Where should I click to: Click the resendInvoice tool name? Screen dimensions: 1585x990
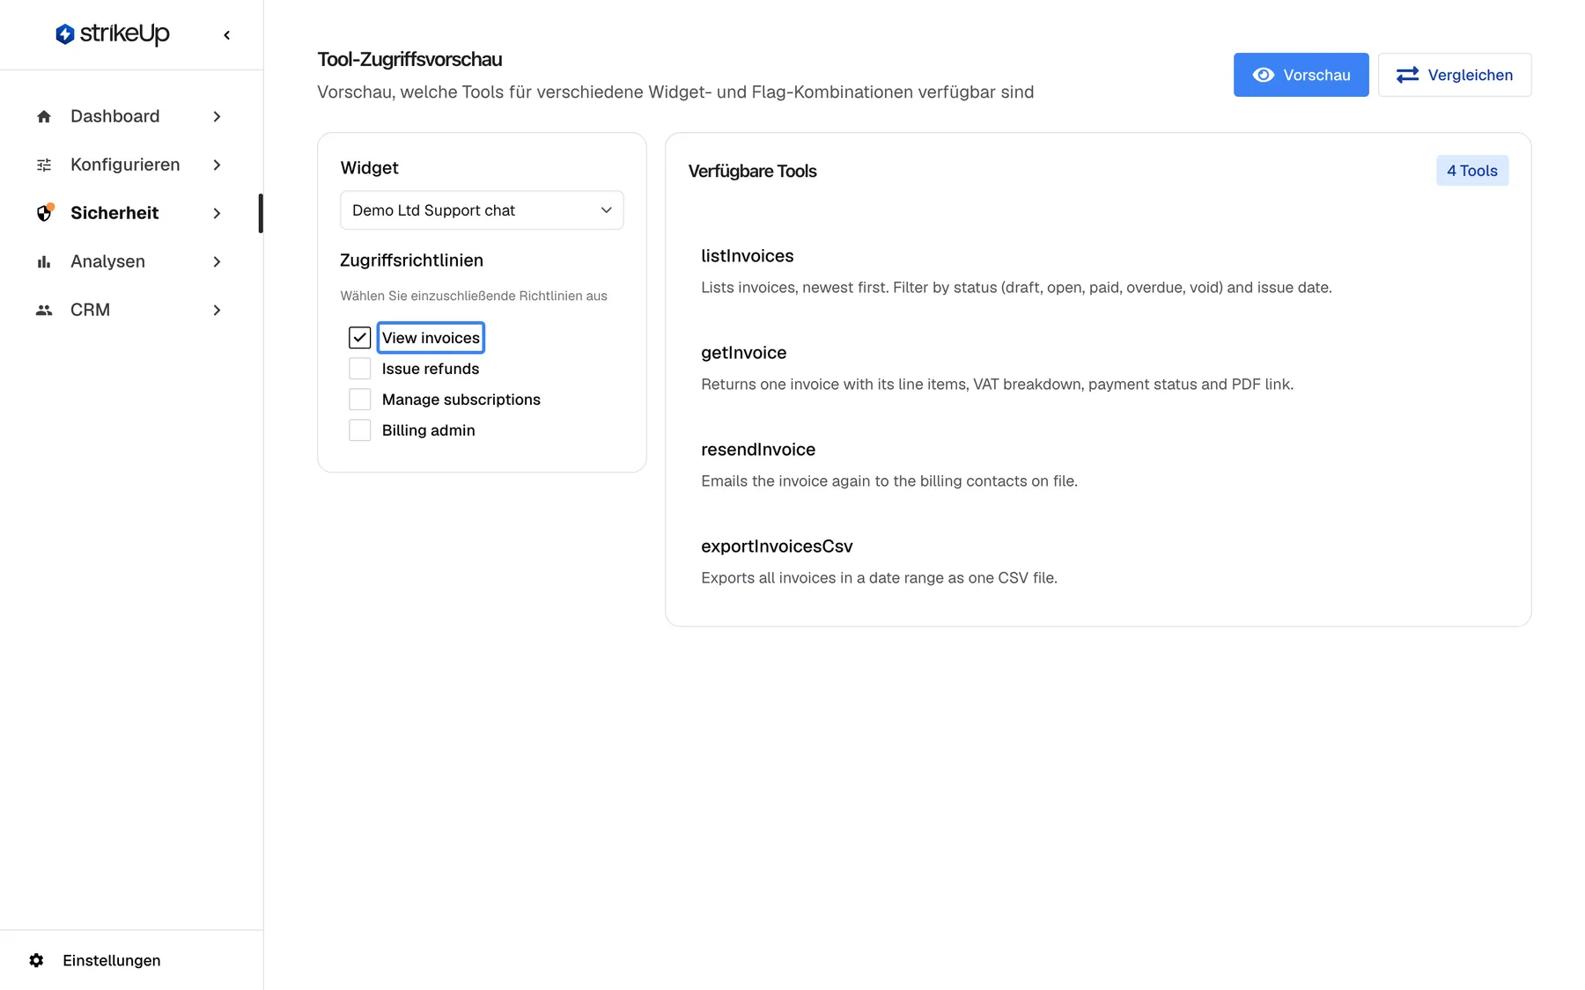point(757,450)
